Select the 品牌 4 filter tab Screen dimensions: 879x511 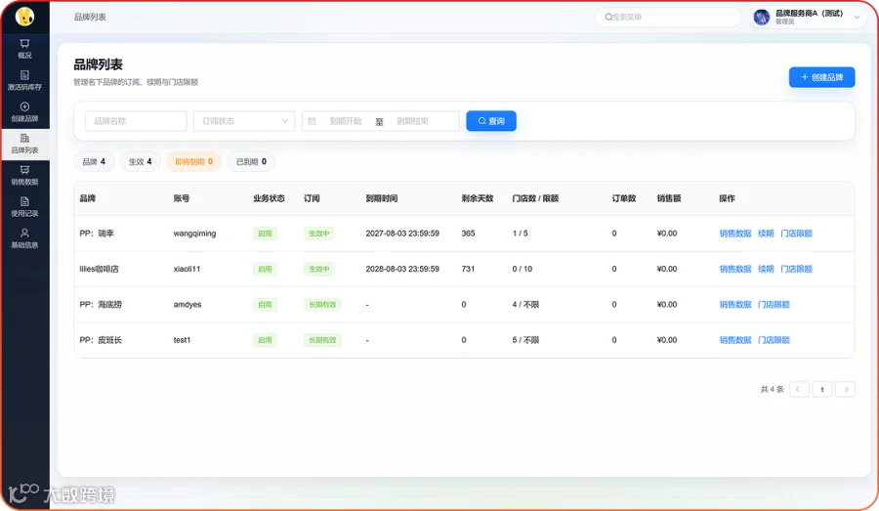(94, 161)
